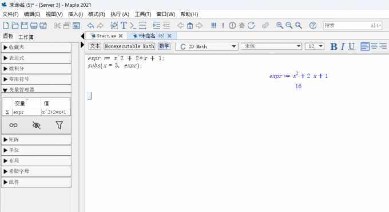Screen dimensions: 389x212
Task: Open the 执行(A) menu
Action: (120, 14)
